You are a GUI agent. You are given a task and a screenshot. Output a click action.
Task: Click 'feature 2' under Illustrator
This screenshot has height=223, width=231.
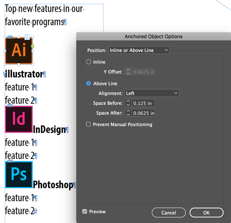(20, 100)
